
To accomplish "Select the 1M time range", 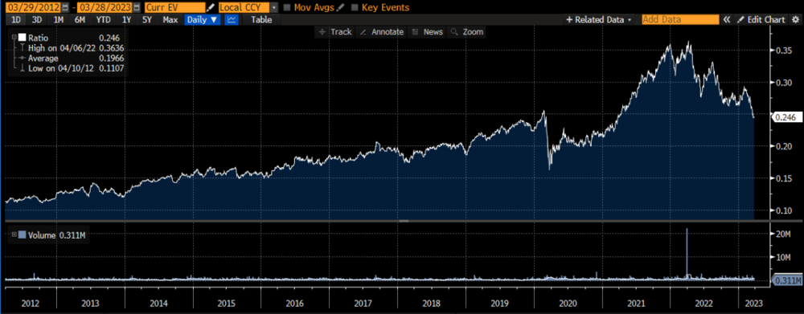I will tap(59, 19).
